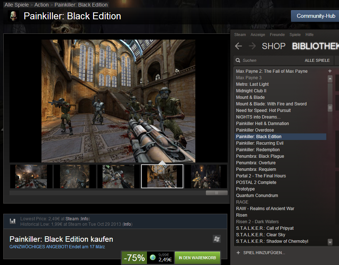Select S.T.A.L.K.E.R.: Shadow of Chernobyl
The width and height of the screenshot is (339, 265).
pos(272,241)
